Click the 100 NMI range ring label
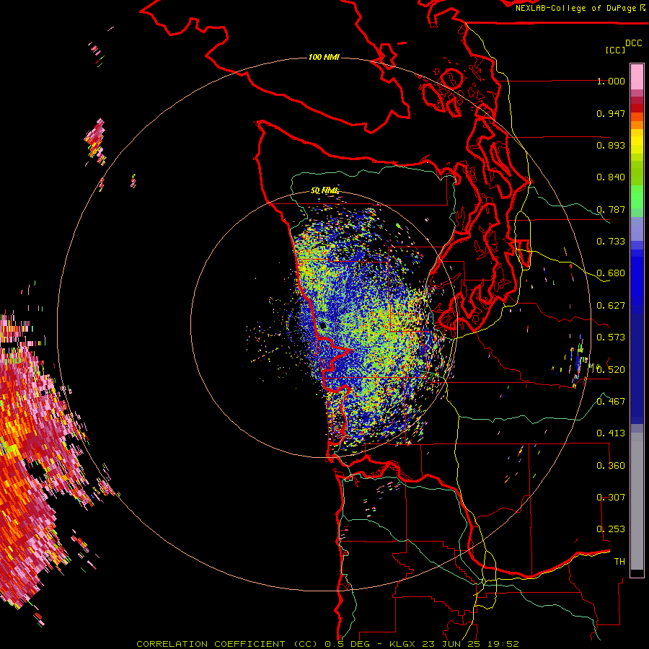 click(x=324, y=57)
